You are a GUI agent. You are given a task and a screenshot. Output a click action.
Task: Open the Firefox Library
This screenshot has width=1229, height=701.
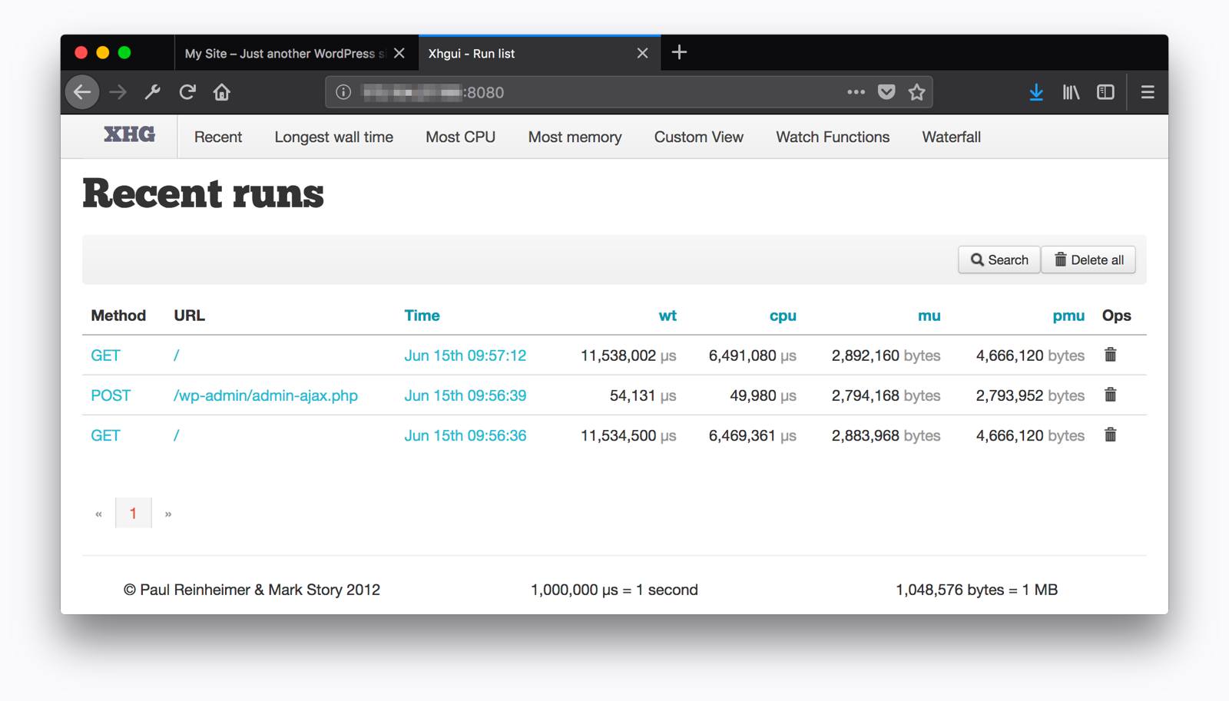pos(1071,91)
